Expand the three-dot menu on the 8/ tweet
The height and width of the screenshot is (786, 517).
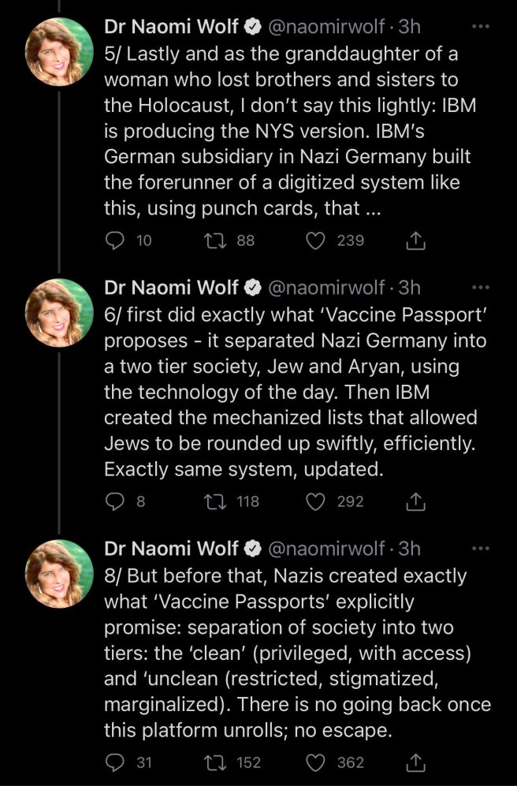(479, 548)
